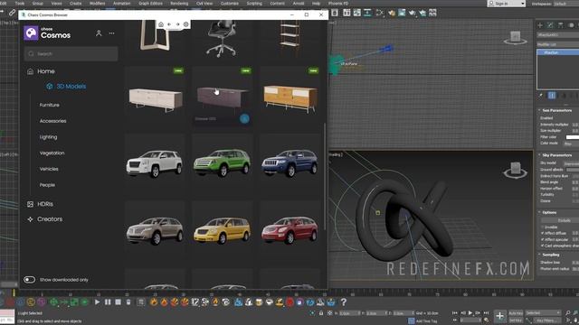Toggle Show downloaded only switch

[30, 280]
